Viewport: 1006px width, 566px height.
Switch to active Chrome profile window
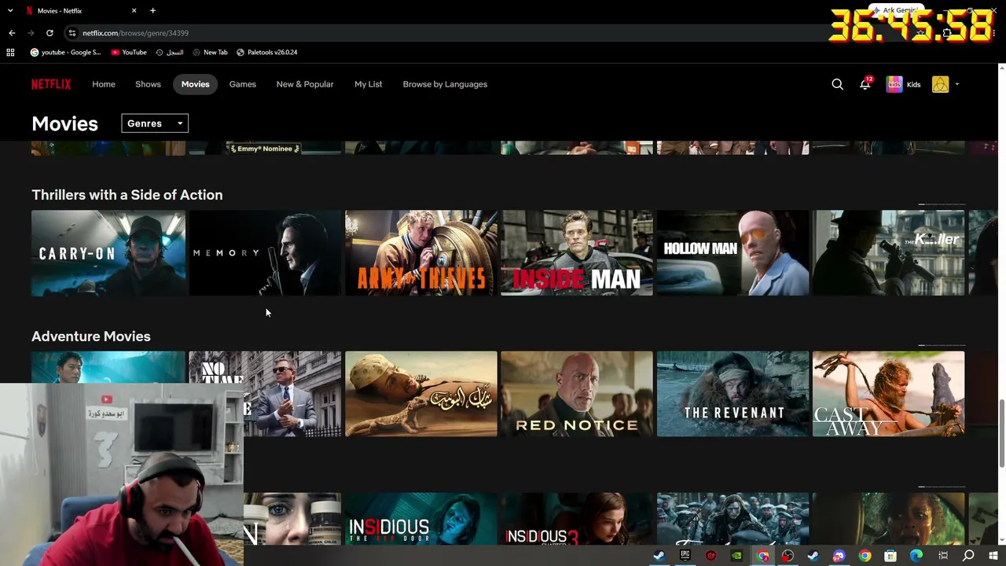pos(762,556)
